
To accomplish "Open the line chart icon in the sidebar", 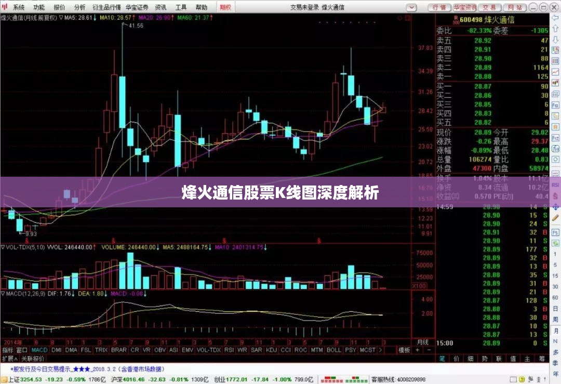I will point(555,72).
